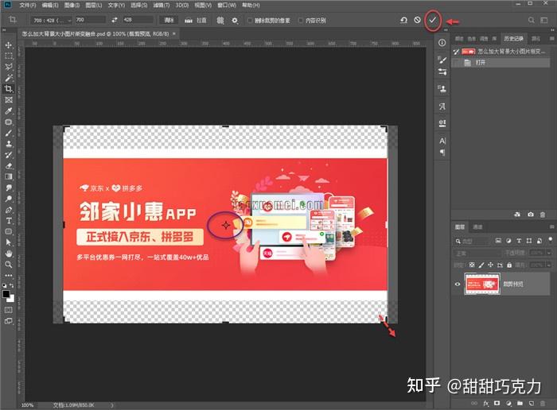This screenshot has height=410, width=557.
Task: Open the Glyphs panel icon
Action: (442, 106)
